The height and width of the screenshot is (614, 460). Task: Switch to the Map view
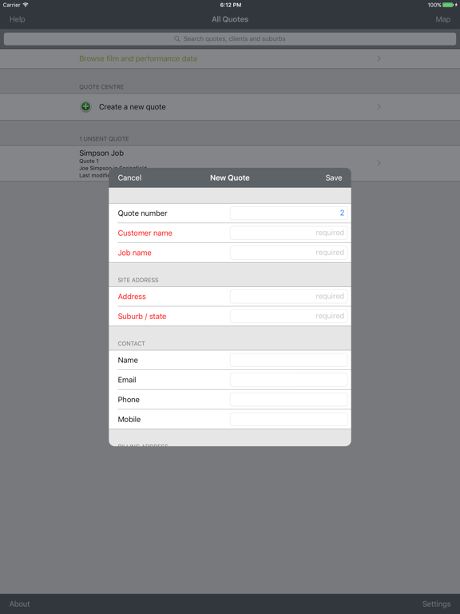(x=442, y=19)
